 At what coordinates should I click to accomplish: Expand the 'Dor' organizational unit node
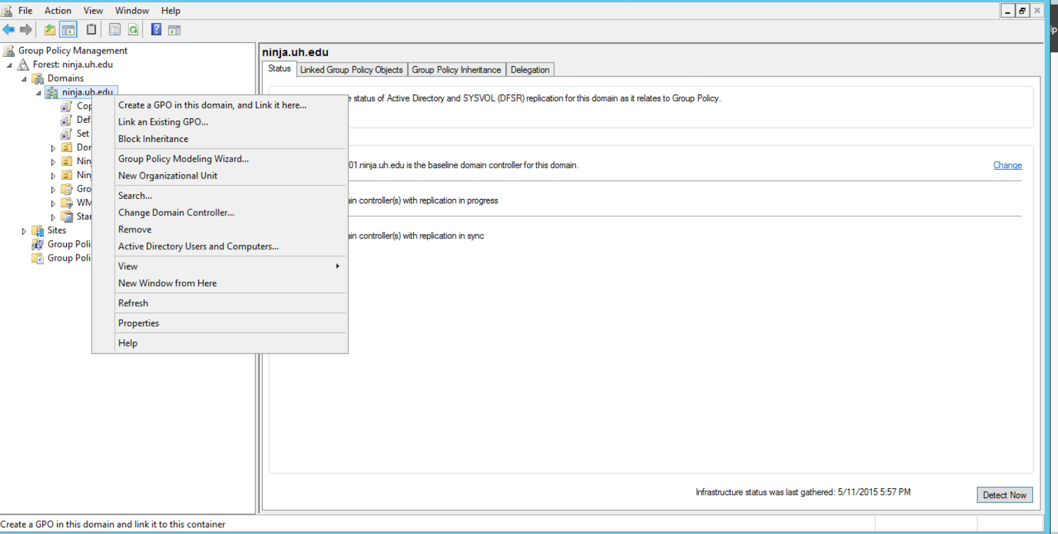pyautogui.click(x=53, y=149)
